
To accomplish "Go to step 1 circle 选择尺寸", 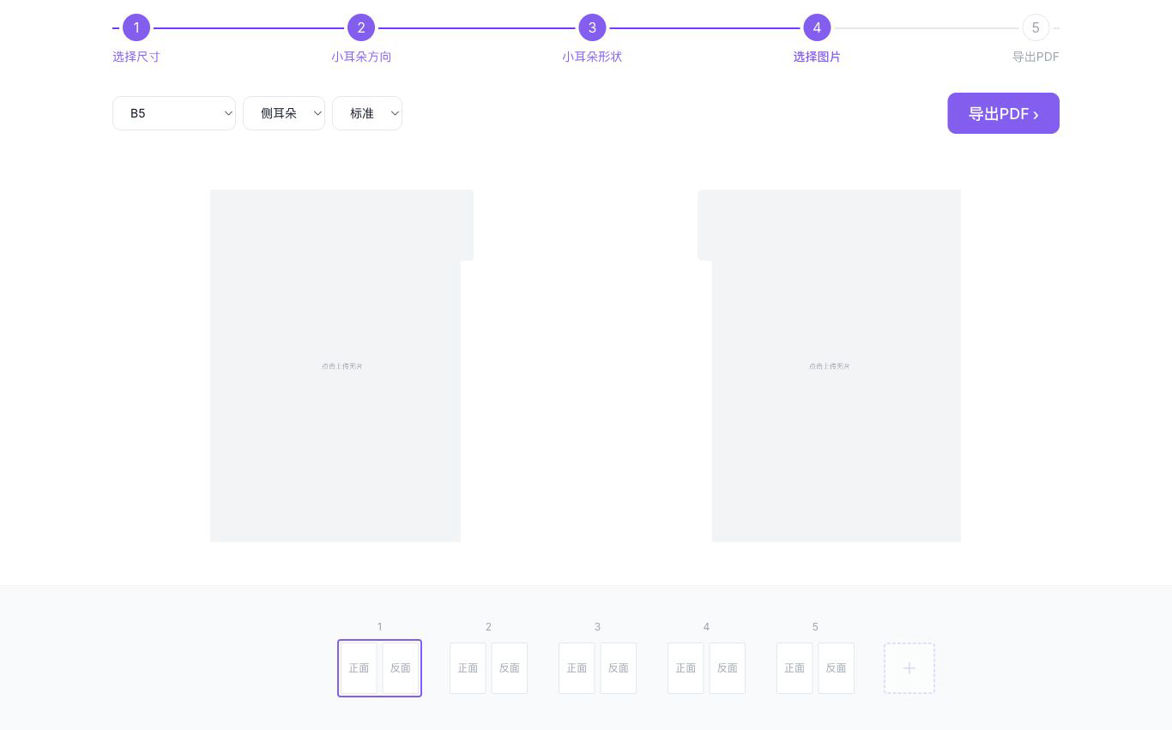I will [136, 27].
